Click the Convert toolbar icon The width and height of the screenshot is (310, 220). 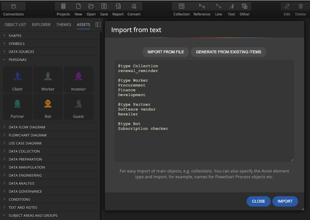tap(134, 6)
